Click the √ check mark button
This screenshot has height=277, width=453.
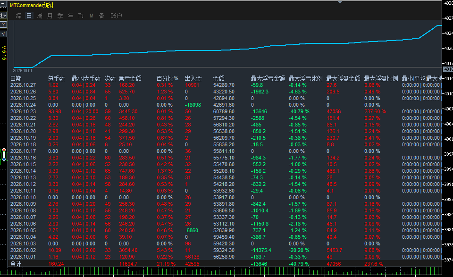3,34
